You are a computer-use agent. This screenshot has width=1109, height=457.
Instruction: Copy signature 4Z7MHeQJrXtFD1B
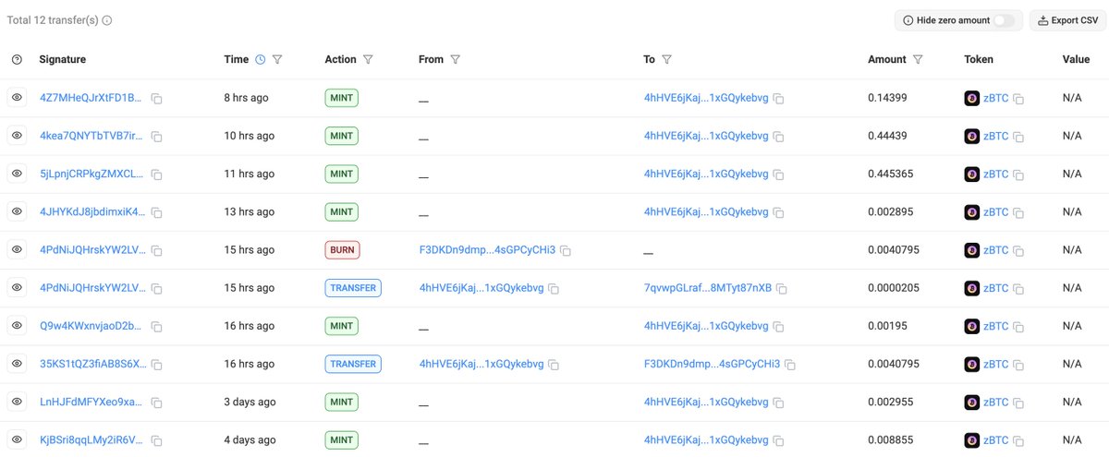coord(157,98)
